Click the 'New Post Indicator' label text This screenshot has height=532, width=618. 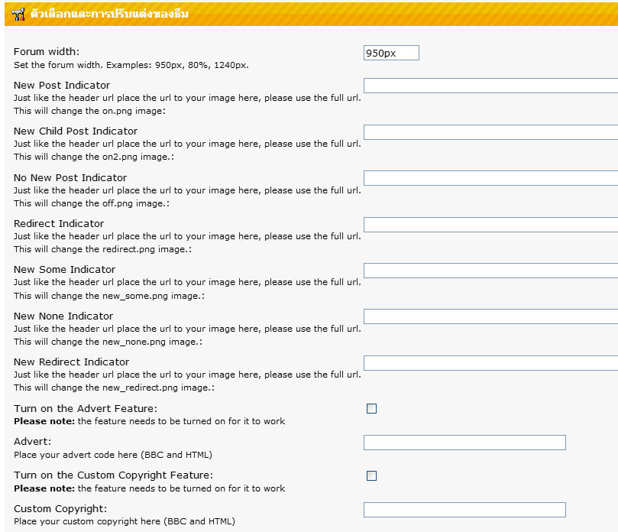tap(62, 86)
